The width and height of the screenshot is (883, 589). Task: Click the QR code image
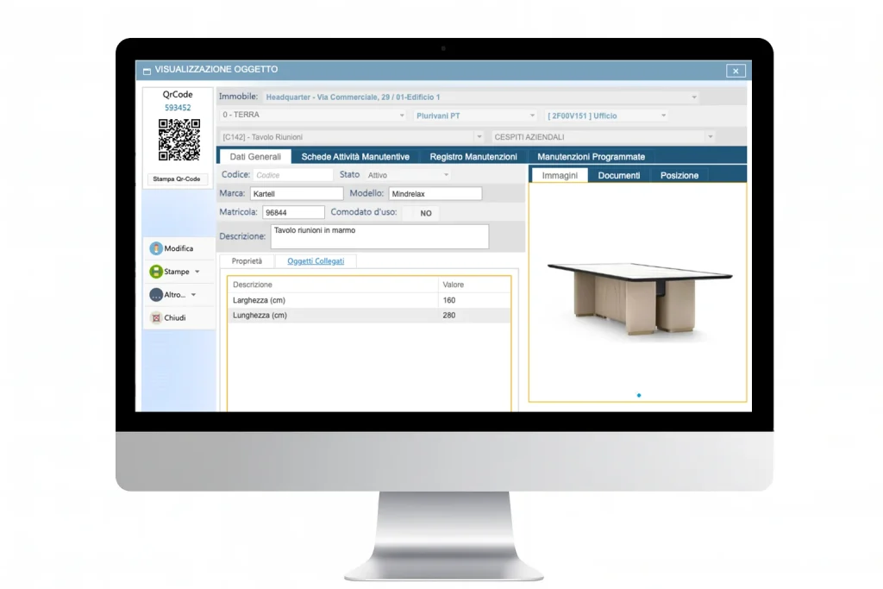pos(179,140)
